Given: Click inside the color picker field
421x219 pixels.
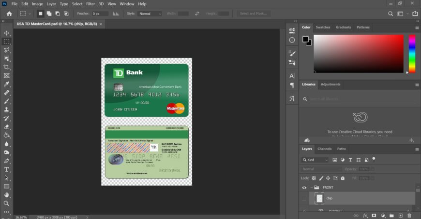Looking at the screenshot, I should tap(359, 54).
